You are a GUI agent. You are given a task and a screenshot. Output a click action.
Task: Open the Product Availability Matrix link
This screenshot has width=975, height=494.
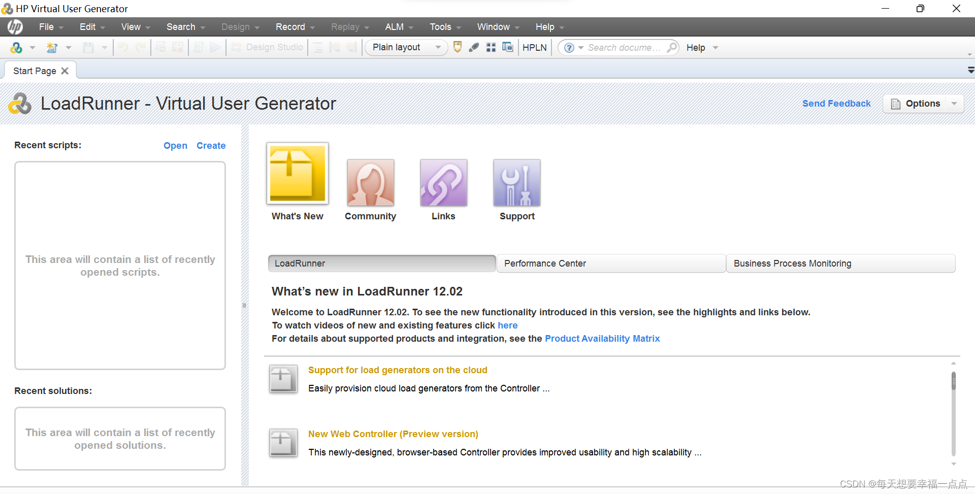(x=602, y=339)
